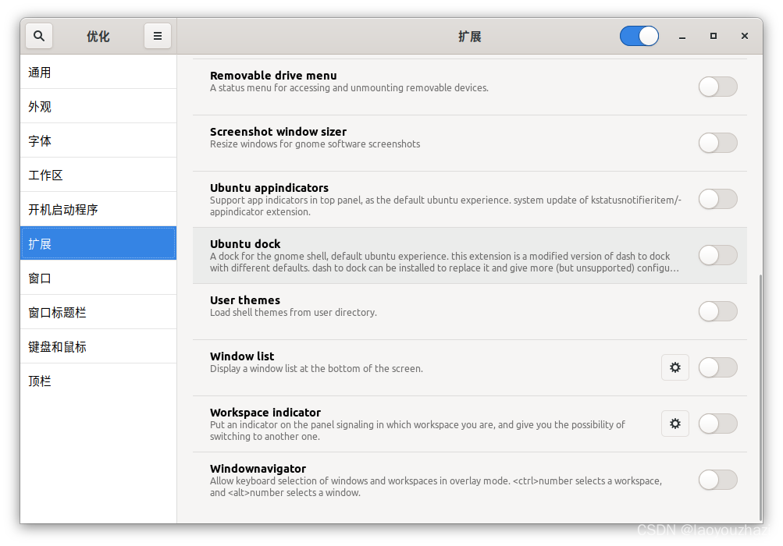This screenshot has width=783, height=546.
Task: Enable Removable drive menu extension
Action: [x=718, y=87]
